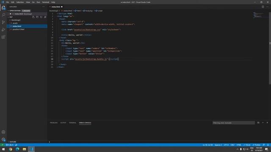Viewport: 271px width, 152px height.
Task: Open the Selection menu
Action: (x=20, y=2)
